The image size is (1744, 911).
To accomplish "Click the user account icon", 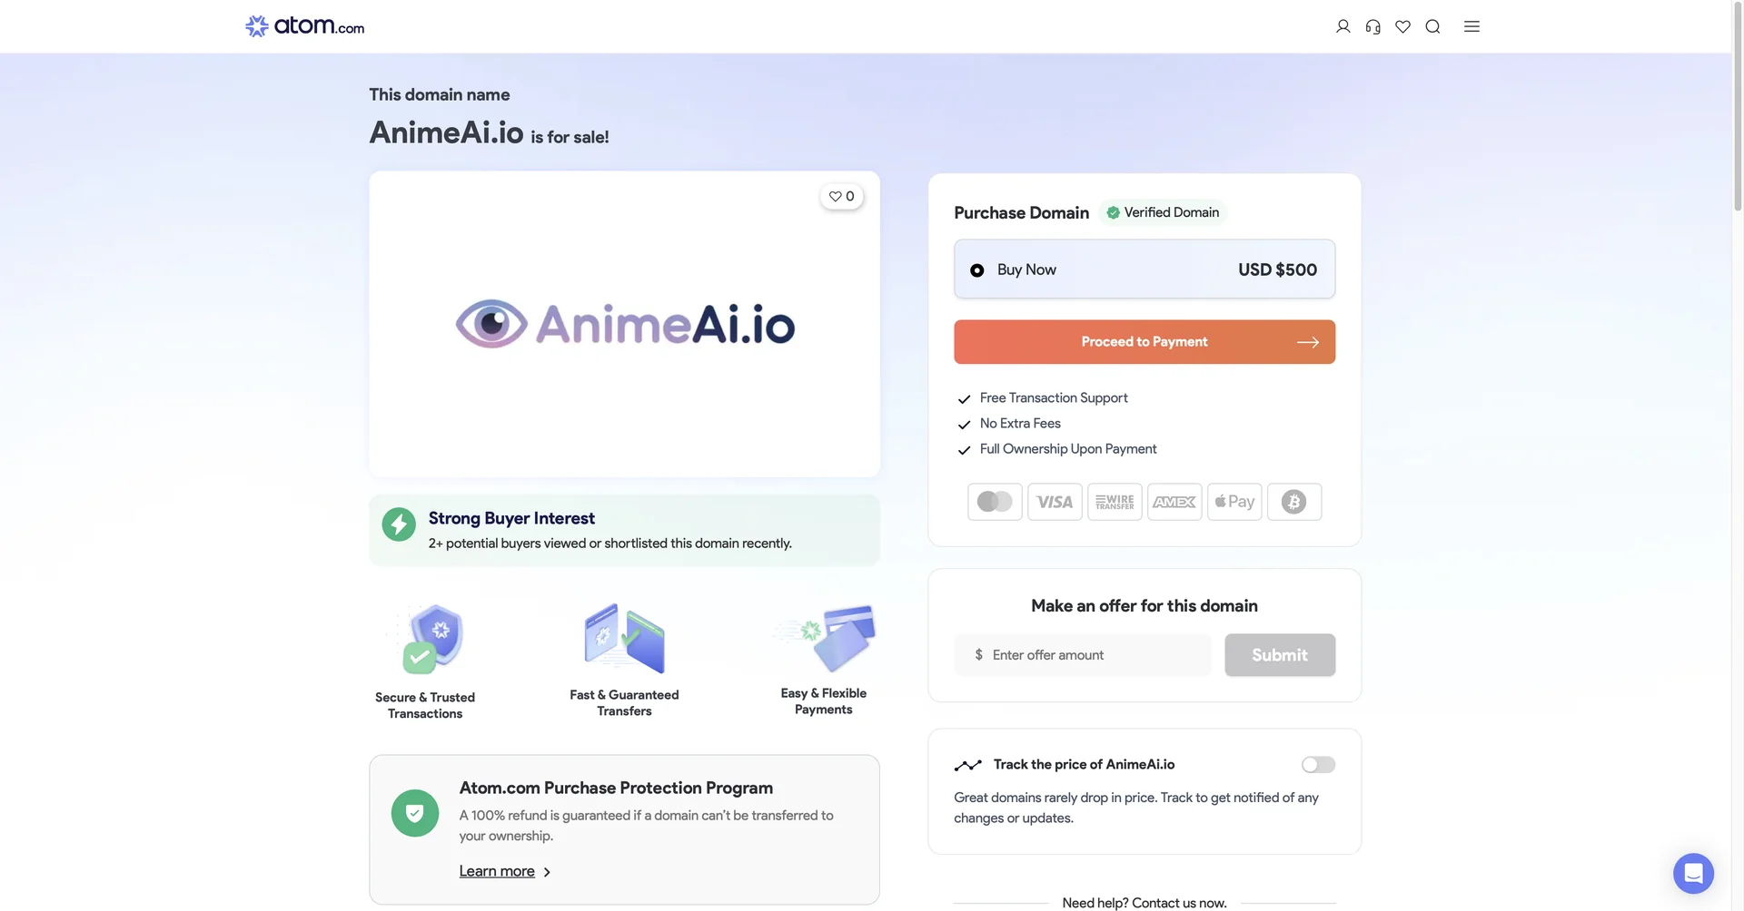I will pos(1343,26).
